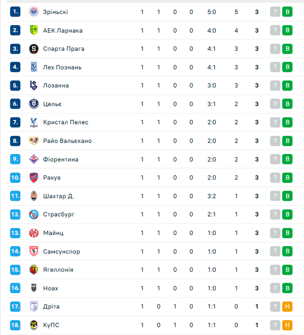Click the grey question mark for Майнц

point(275,233)
